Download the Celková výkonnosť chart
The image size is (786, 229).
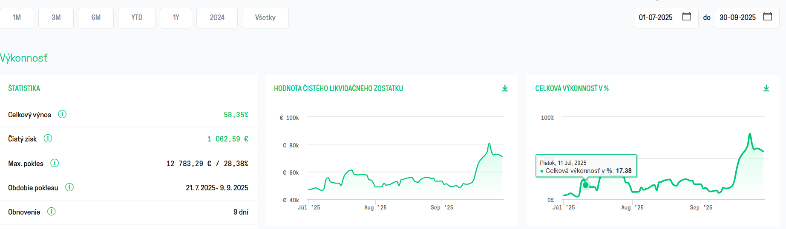coord(766,88)
